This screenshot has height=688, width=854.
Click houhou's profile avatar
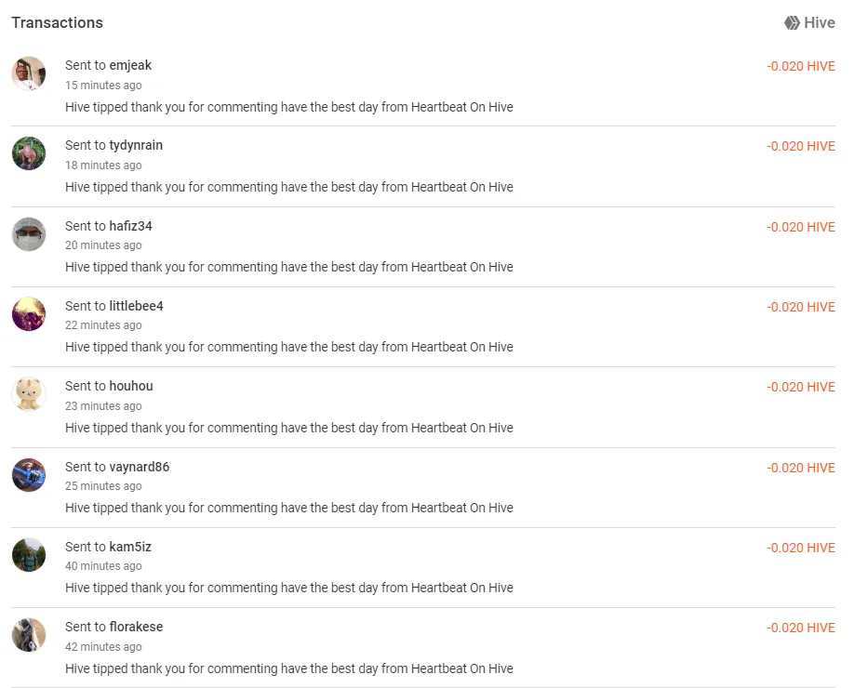tap(29, 394)
